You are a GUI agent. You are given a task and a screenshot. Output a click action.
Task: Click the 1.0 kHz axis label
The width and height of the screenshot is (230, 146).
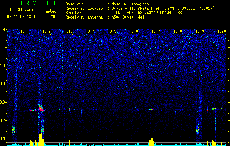click(3, 66)
